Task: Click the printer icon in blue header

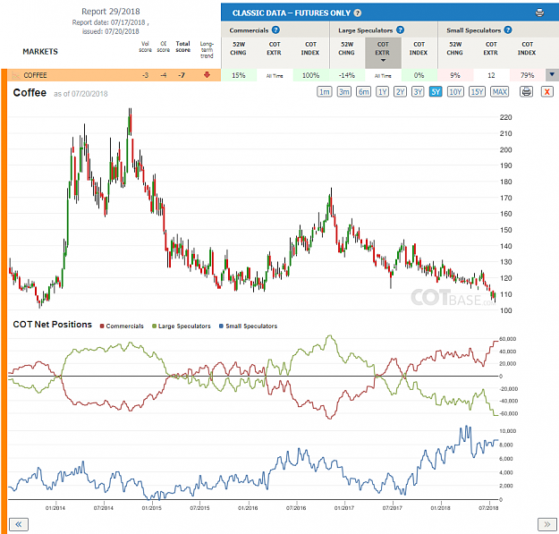Action: pyautogui.click(x=539, y=13)
